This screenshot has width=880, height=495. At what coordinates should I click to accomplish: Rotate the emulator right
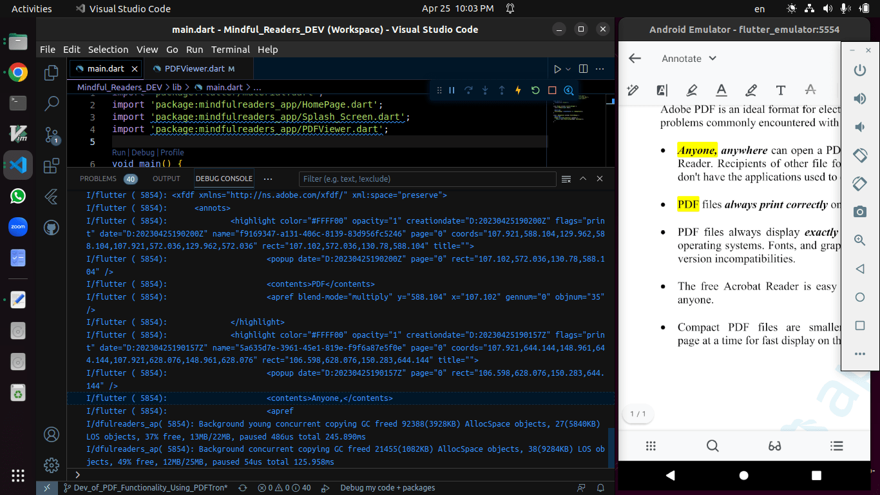tap(859, 184)
